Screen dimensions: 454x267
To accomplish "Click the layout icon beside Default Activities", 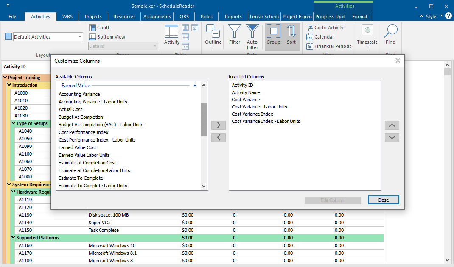I will [x=8, y=36].
